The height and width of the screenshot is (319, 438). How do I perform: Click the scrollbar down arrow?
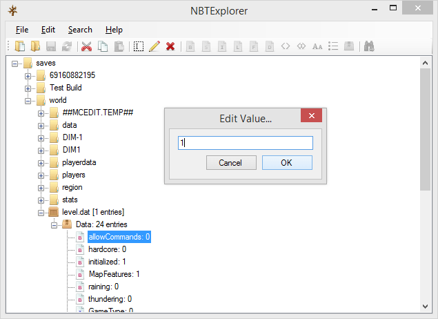[425, 307]
